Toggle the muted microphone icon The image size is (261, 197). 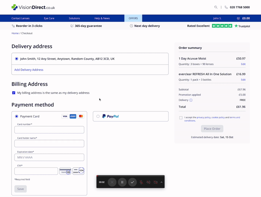click(x=141, y=182)
